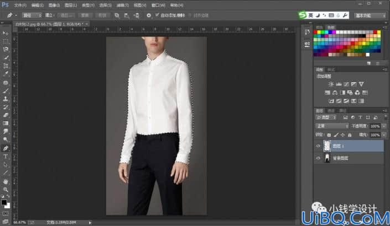Add a Color Balance adjustment
The height and width of the screenshot is (226, 390).
point(335,93)
